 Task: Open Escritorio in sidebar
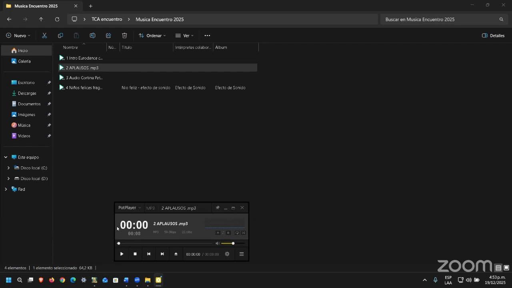click(x=26, y=82)
